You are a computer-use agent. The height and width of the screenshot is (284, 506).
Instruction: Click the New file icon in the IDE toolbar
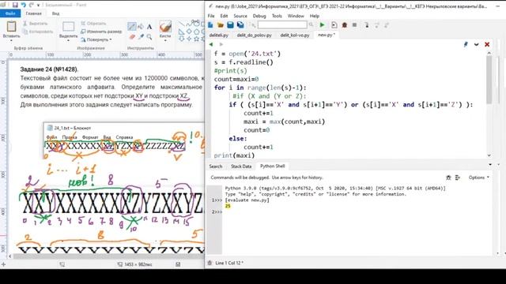[x=210, y=24]
